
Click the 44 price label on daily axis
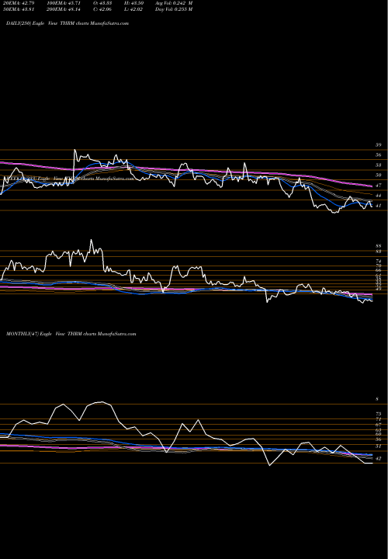(379, 196)
